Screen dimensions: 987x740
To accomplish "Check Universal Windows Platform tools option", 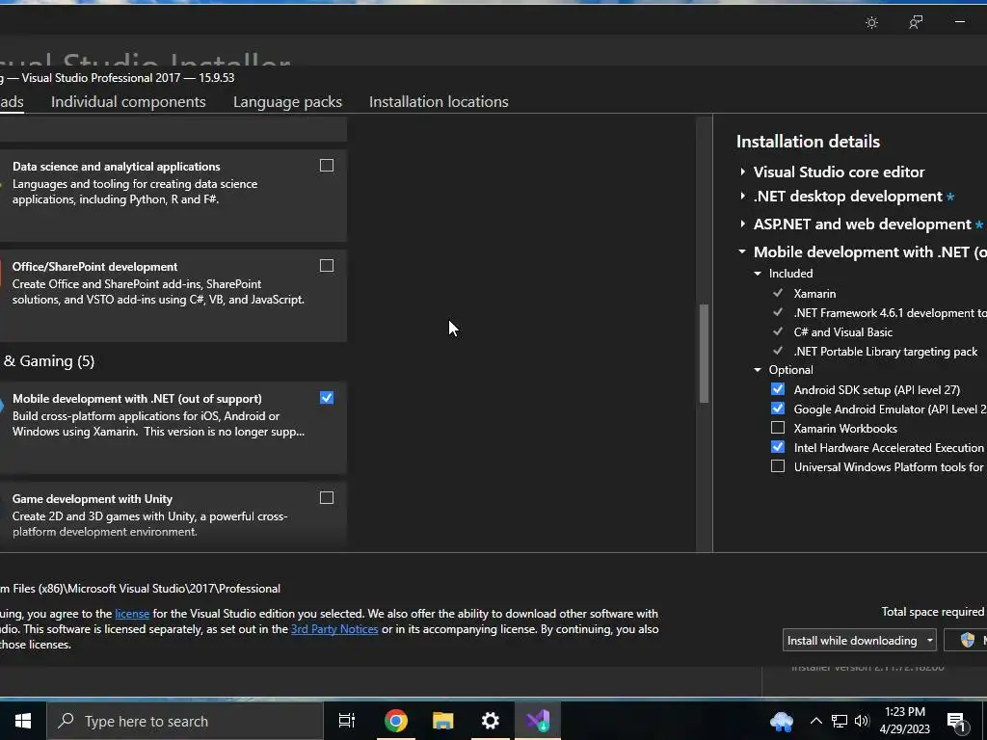I will pos(778,466).
